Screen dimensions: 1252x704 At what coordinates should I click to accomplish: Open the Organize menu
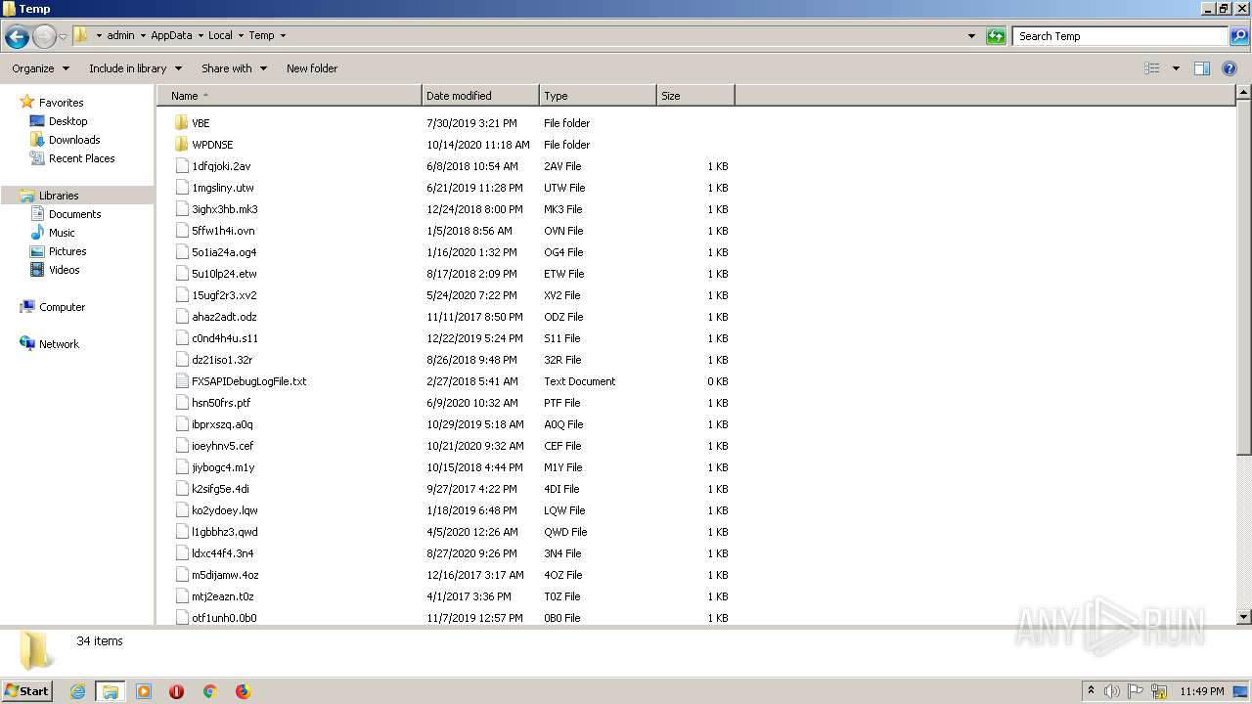tap(40, 68)
